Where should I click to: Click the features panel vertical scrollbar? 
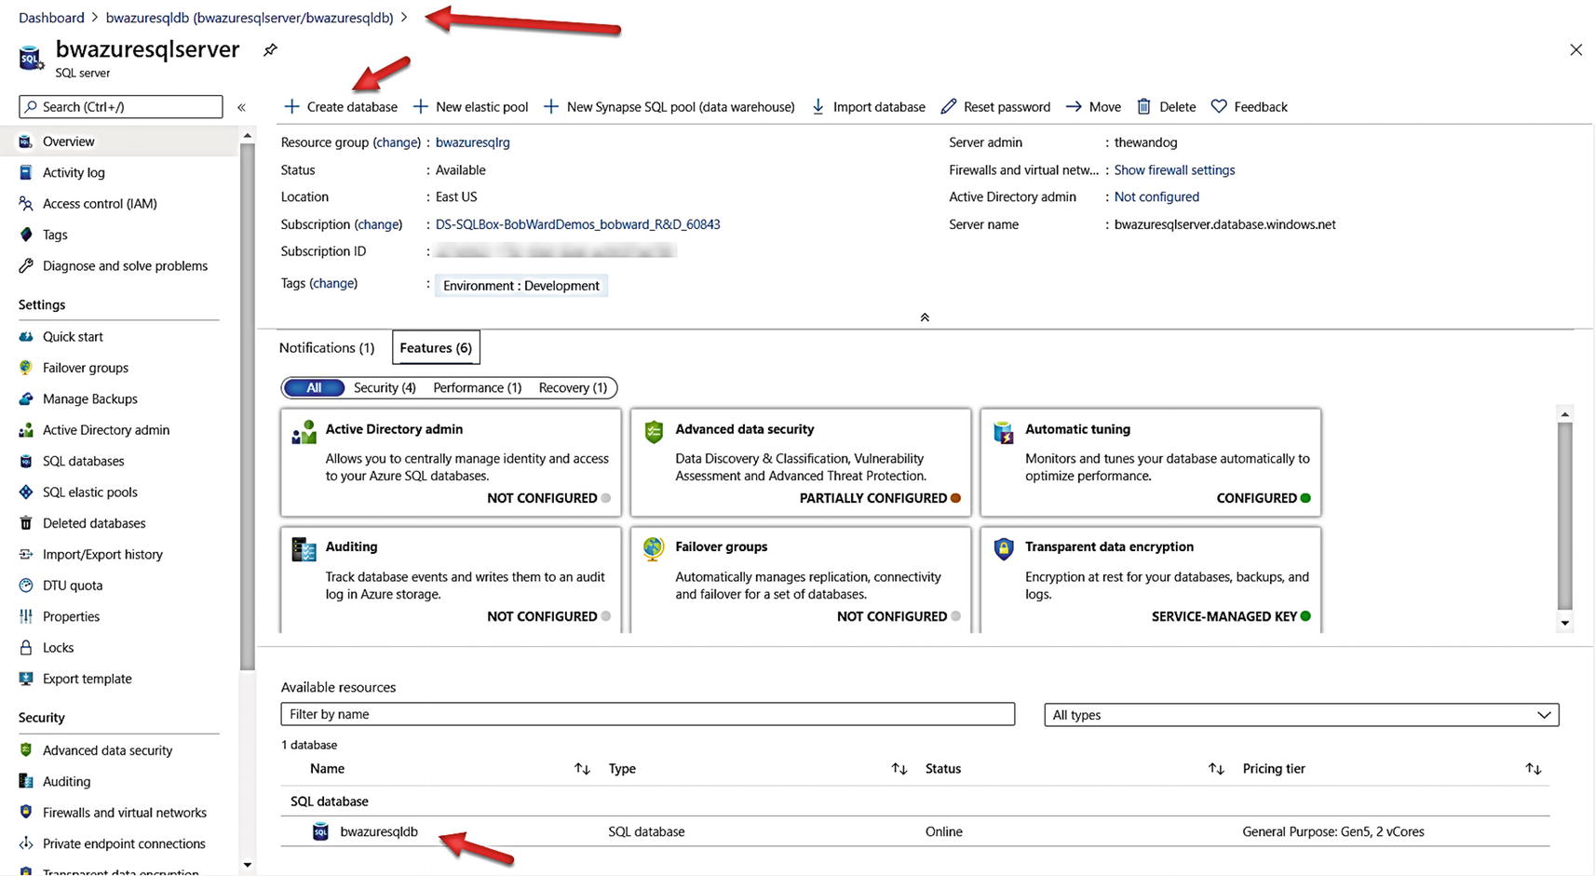(1564, 515)
